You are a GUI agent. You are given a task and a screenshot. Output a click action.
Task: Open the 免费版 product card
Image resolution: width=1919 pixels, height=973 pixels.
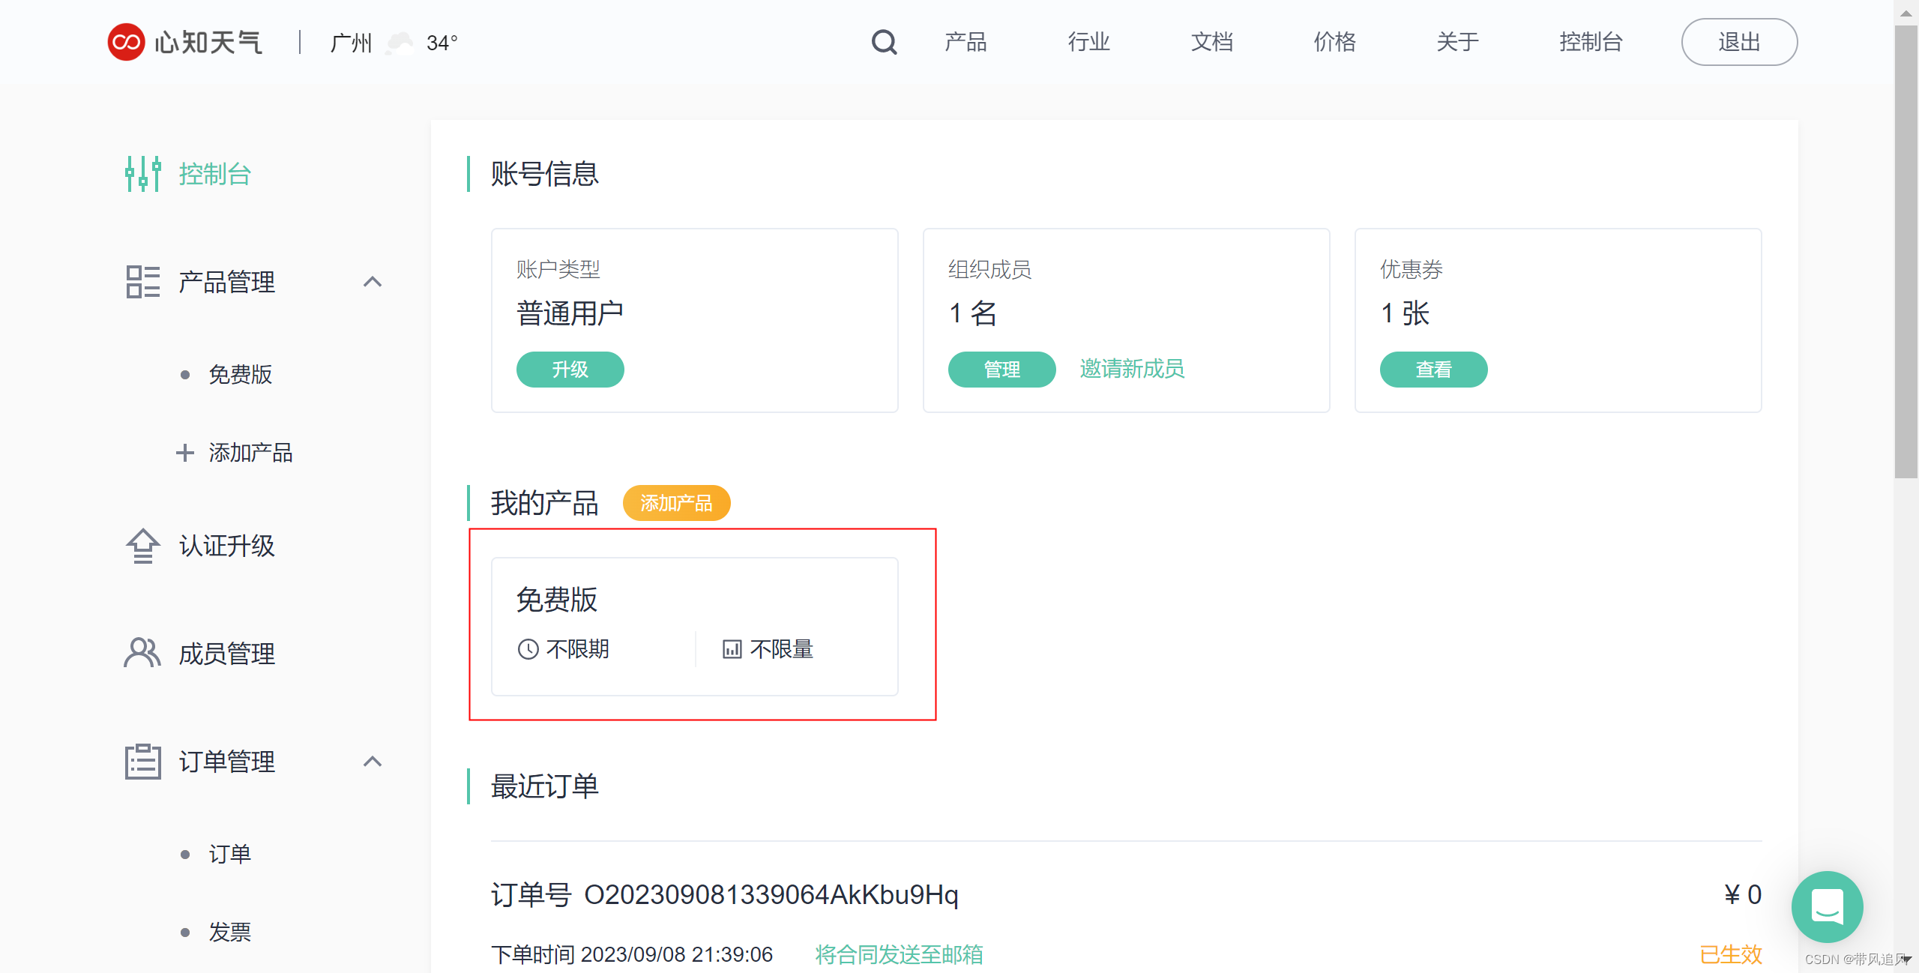tap(694, 626)
